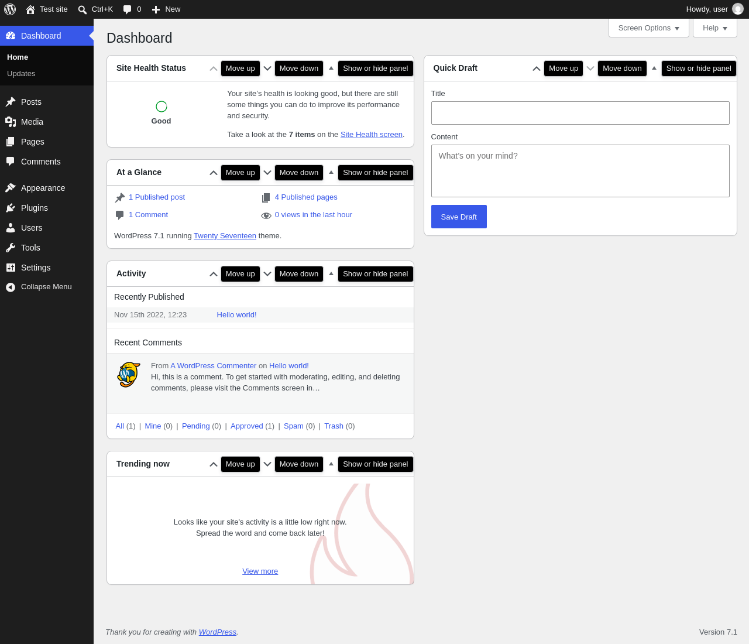This screenshot has width=749, height=644.
Task: Click the eye icon beside views count
Action: [x=266, y=215]
